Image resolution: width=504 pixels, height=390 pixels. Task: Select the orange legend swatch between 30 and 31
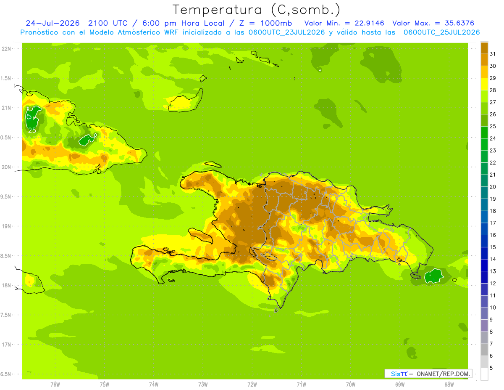pos(484,60)
